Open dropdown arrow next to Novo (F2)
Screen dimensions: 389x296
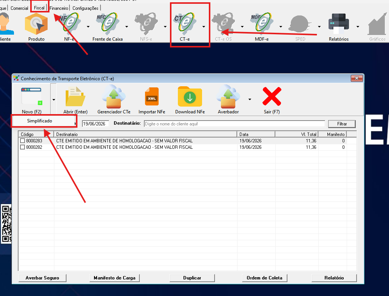point(54,100)
